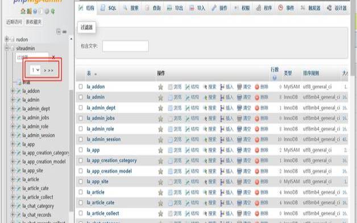This screenshot has width=357, height=223.
Task: Star the la_app table row
Action: point(160,150)
